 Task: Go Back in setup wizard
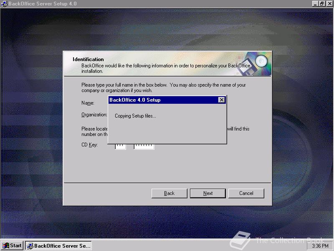point(170,193)
